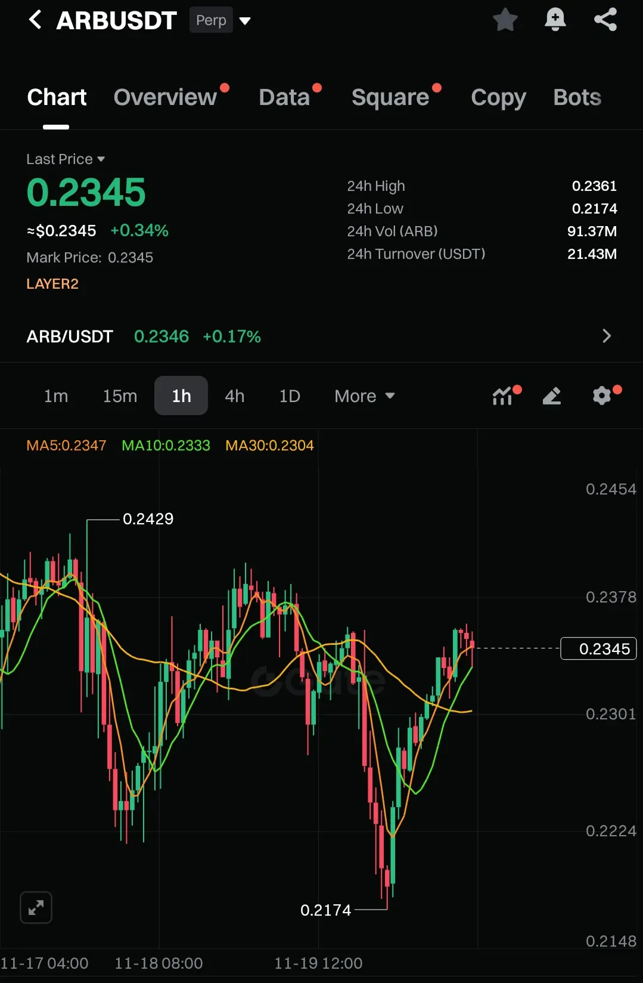643x983 pixels.
Task: Go back using the back arrow
Action: click(x=35, y=20)
